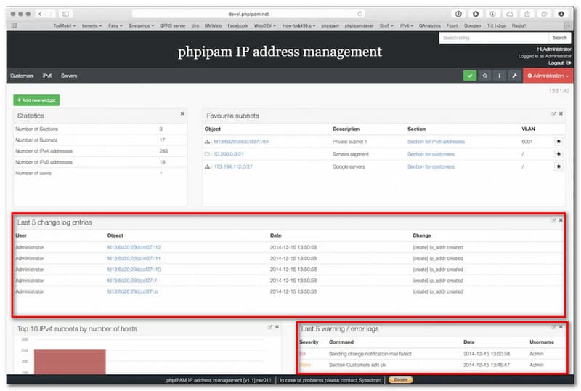Viewport: 581px width, 391px height.
Task: Open Favourite subnets widget in new page
Action: click(553, 114)
